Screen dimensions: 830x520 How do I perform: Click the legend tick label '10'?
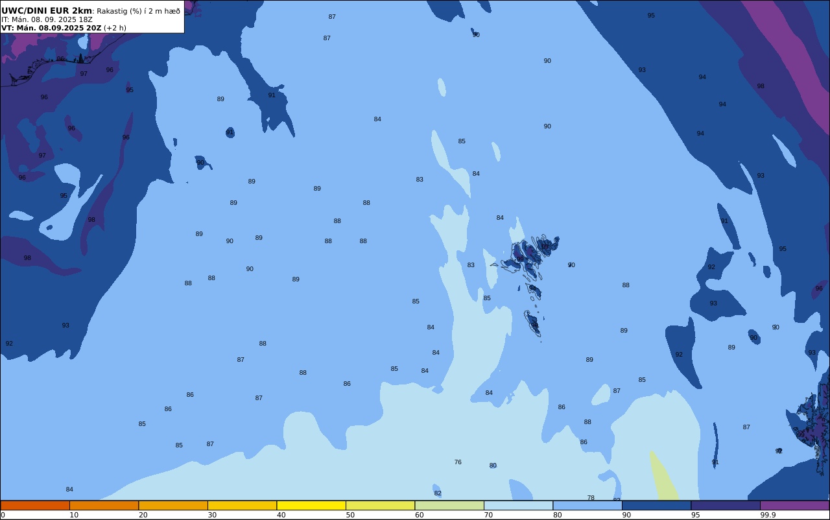click(74, 515)
